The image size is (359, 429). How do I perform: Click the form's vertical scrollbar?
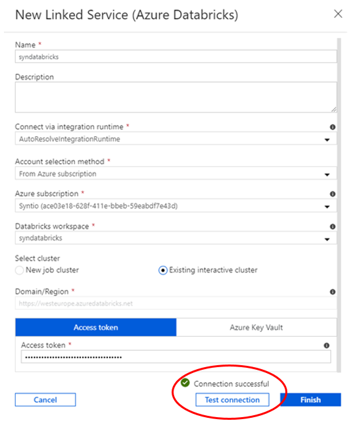click(339, 205)
